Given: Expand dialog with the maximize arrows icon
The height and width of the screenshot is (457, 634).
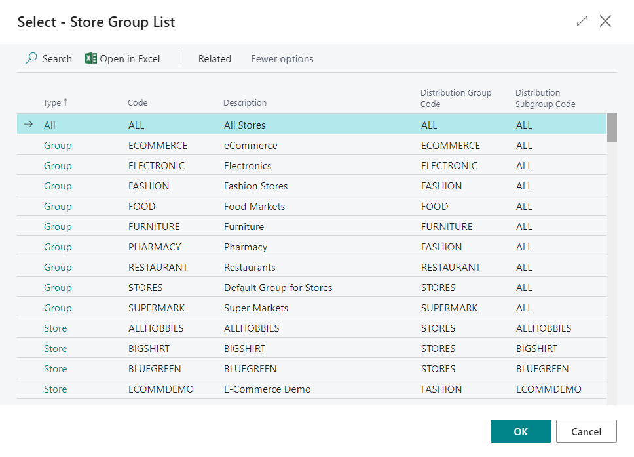Looking at the screenshot, I should (582, 22).
